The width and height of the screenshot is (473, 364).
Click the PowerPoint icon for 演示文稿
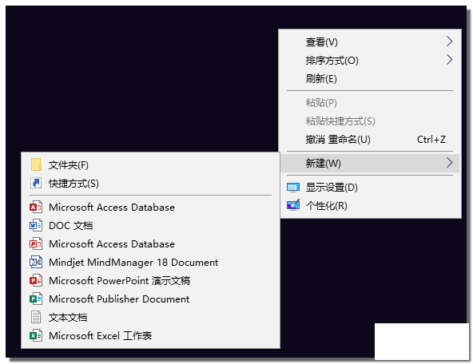36,280
